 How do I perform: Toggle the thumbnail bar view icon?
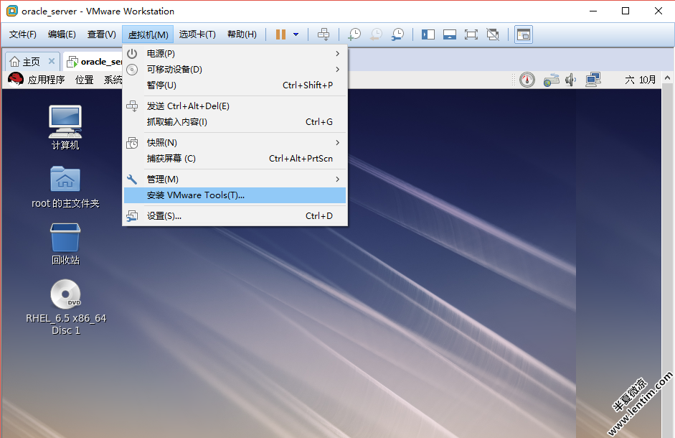(x=450, y=34)
